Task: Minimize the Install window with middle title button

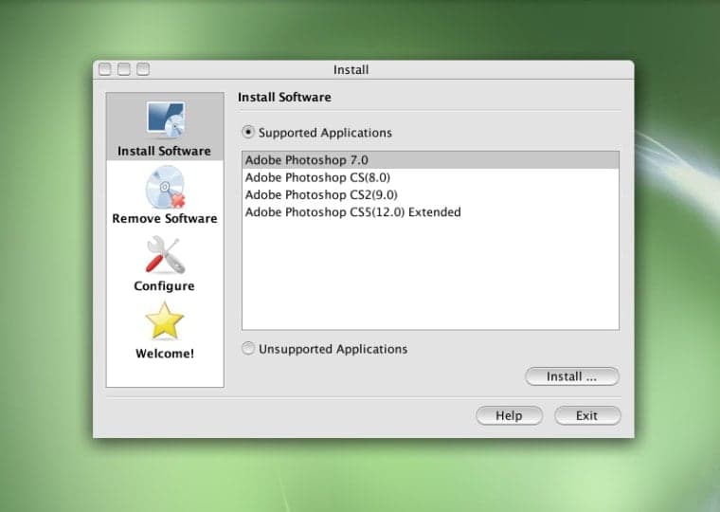Action: tap(124, 69)
